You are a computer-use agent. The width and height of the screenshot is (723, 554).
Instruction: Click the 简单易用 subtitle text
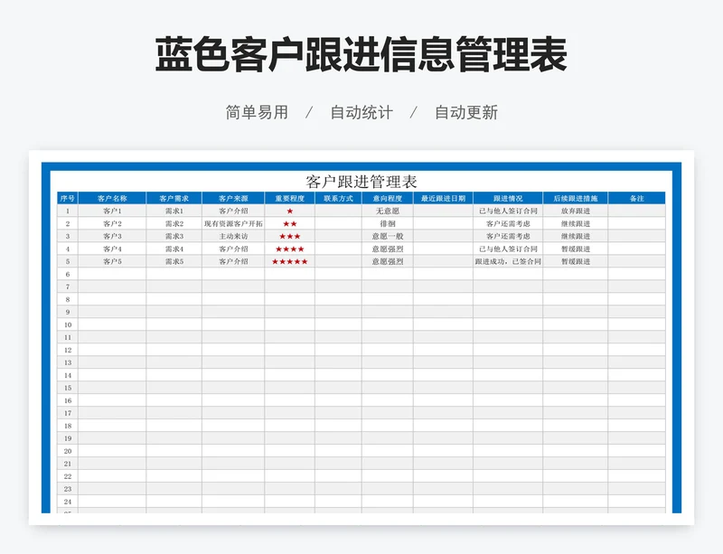(x=257, y=112)
